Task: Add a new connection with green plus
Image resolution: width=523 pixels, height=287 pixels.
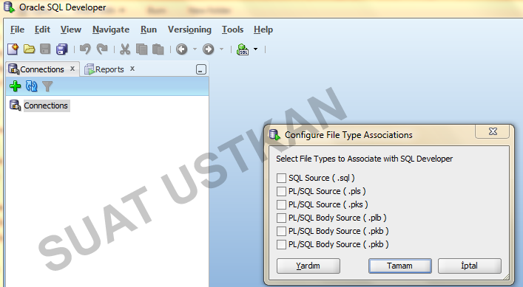Action: tap(15, 86)
